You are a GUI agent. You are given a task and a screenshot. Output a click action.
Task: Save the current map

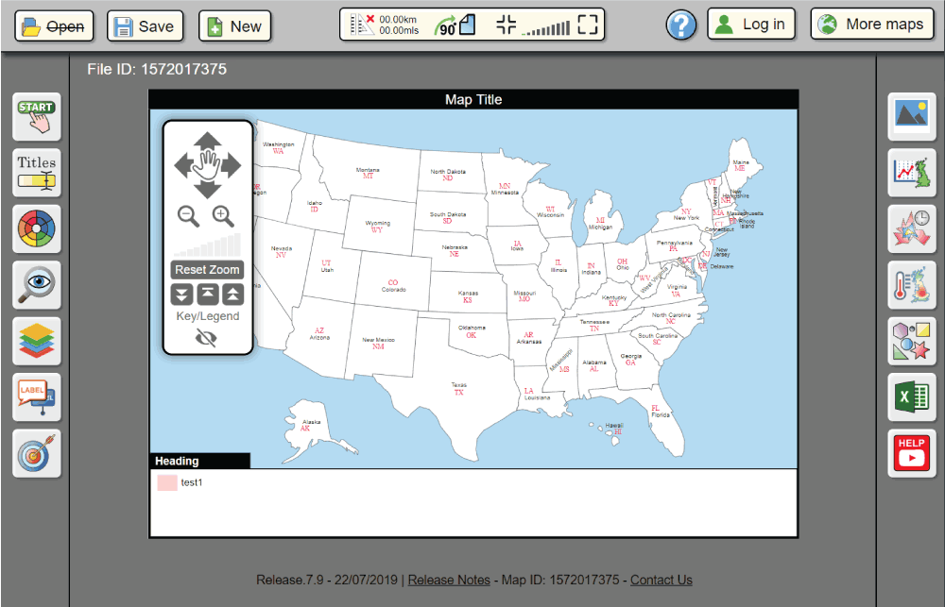coord(144,25)
